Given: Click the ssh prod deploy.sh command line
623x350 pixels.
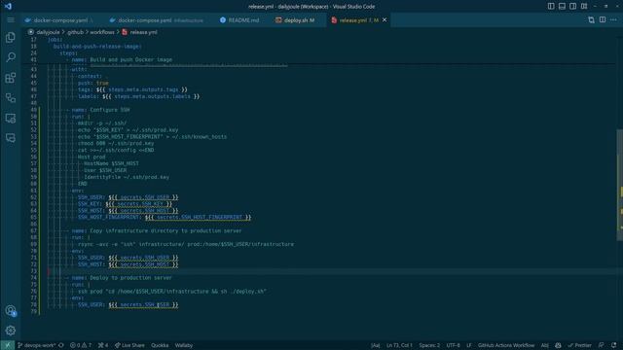Looking at the screenshot, I should click(172, 292).
